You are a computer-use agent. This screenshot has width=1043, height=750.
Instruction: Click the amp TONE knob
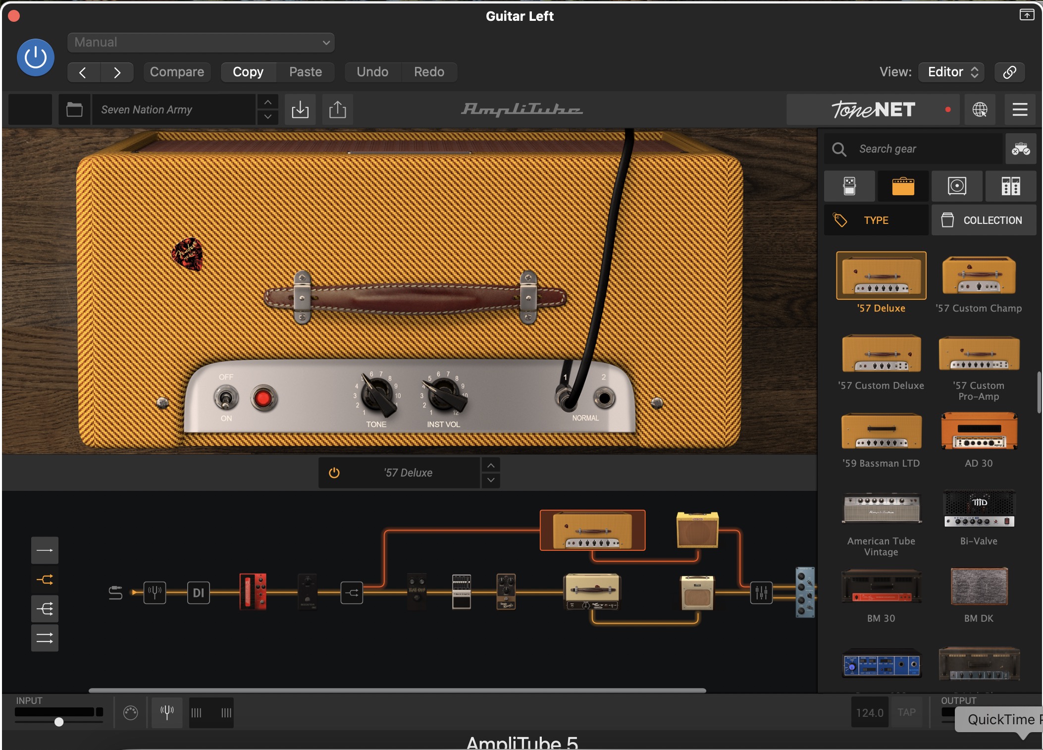click(378, 394)
